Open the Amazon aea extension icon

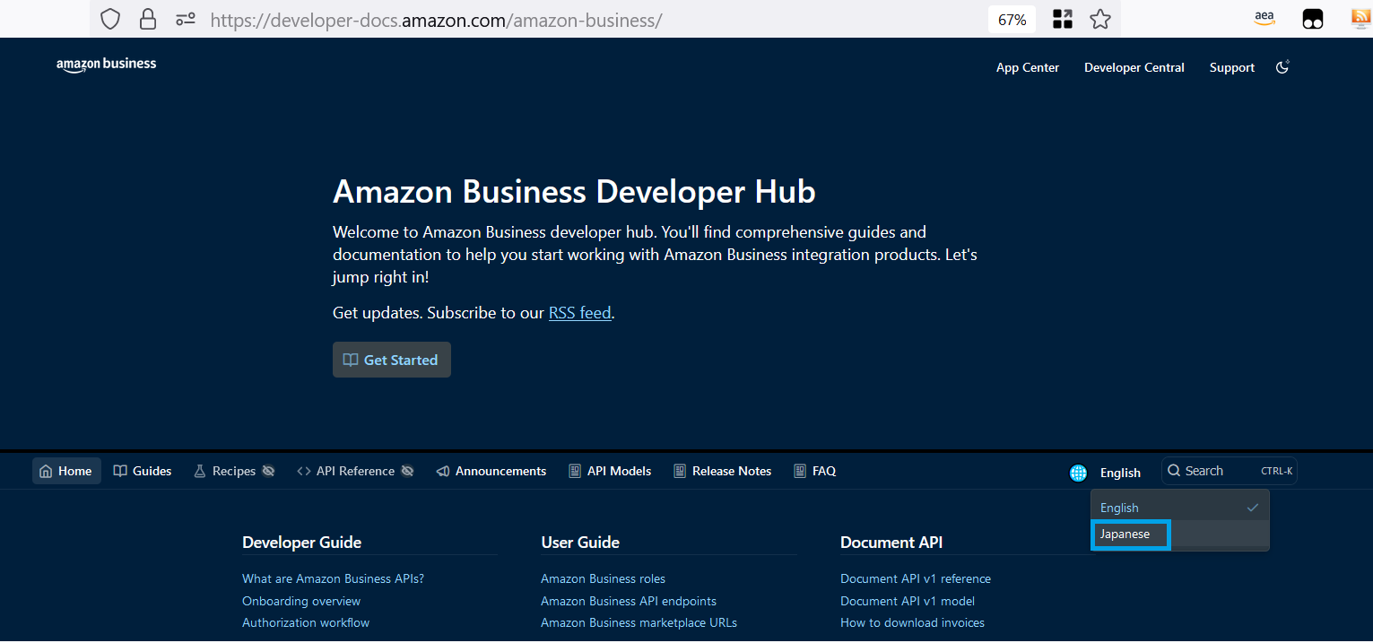coord(1264,19)
